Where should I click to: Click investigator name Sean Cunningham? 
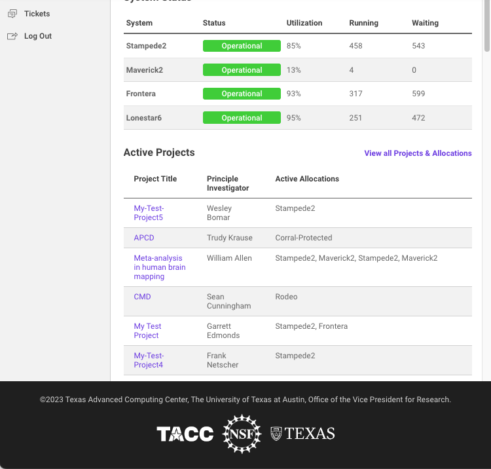tap(229, 301)
